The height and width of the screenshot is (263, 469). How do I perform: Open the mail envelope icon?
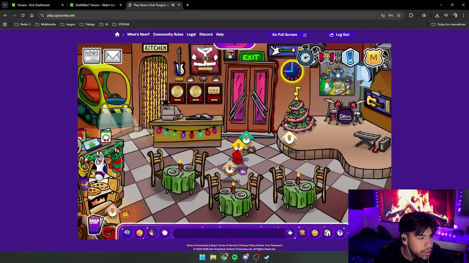click(x=112, y=56)
